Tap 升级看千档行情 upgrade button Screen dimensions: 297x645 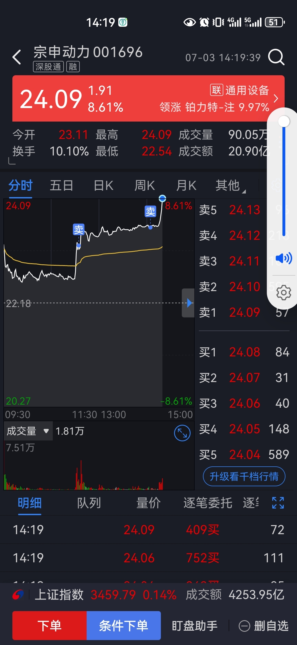point(244,476)
